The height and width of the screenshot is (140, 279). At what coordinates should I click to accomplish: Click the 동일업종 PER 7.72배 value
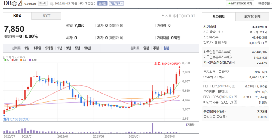(x=262, y=112)
